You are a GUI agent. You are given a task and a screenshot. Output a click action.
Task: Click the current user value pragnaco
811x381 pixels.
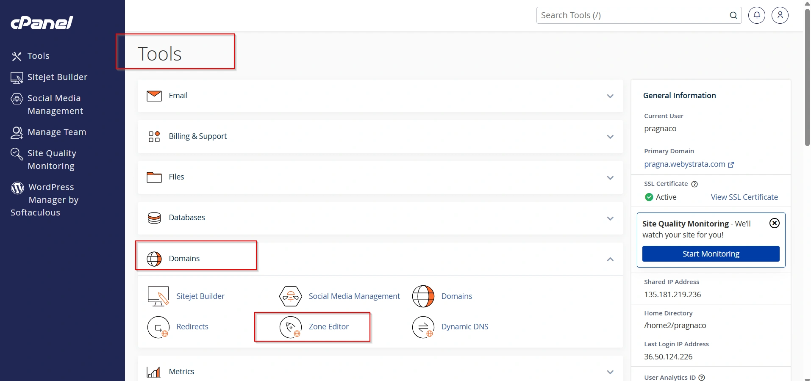660,128
